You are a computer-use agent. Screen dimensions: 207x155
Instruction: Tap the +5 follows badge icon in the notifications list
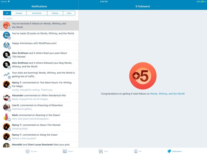[x=7, y=25]
